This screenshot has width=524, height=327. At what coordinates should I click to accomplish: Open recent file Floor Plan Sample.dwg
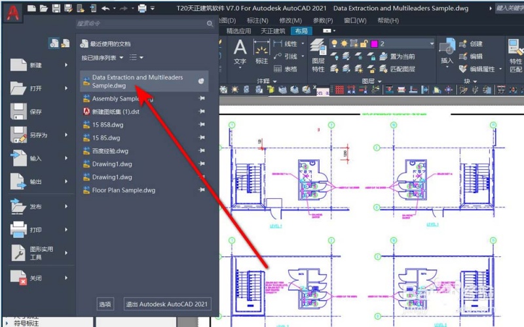click(x=119, y=190)
